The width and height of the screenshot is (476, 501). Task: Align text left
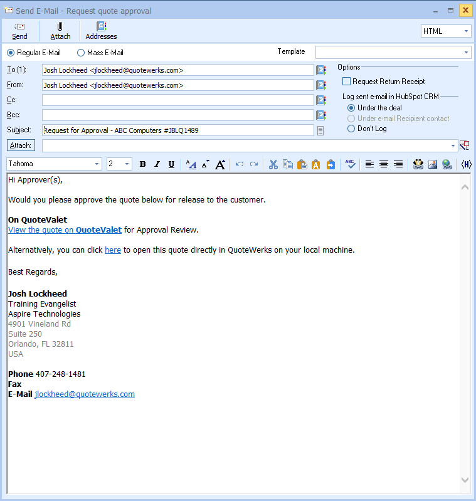369,164
